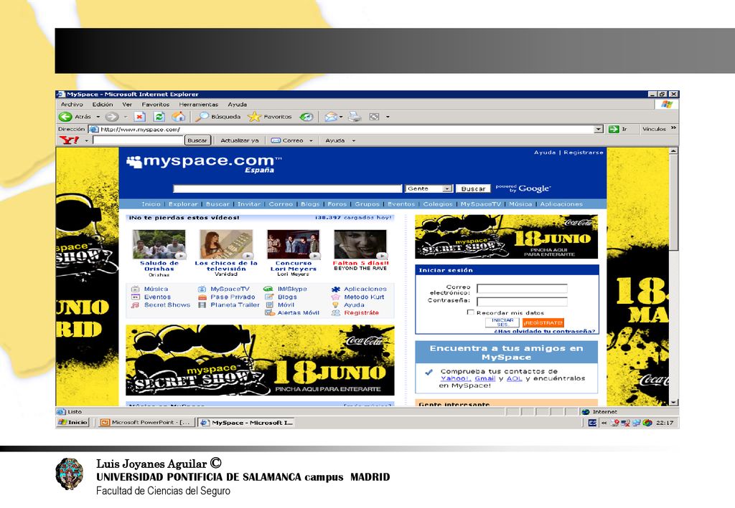Expand the Gente search category dropdown

pos(447,188)
